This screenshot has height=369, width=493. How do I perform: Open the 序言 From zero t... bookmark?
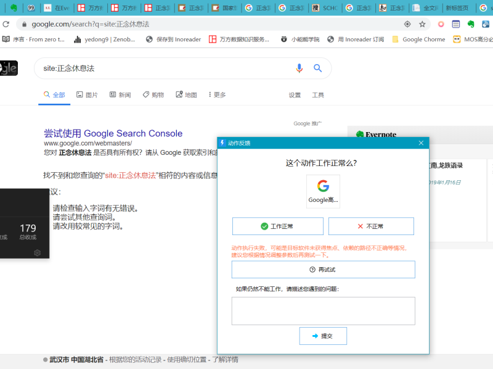click(x=33, y=39)
